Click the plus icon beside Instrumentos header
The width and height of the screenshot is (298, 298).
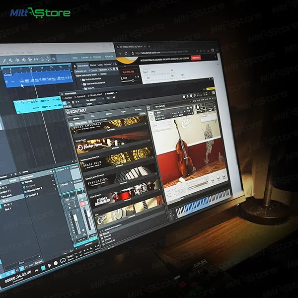[x=62, y=94]
